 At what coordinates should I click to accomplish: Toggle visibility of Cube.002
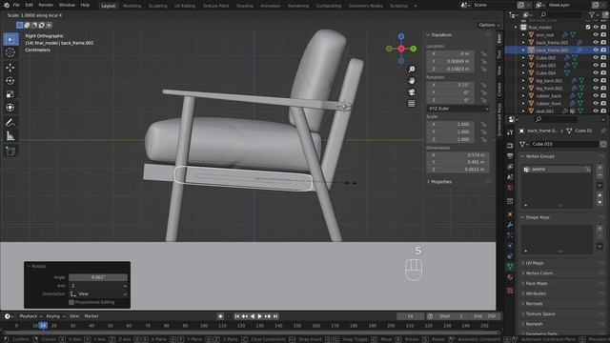pos(595,57)
